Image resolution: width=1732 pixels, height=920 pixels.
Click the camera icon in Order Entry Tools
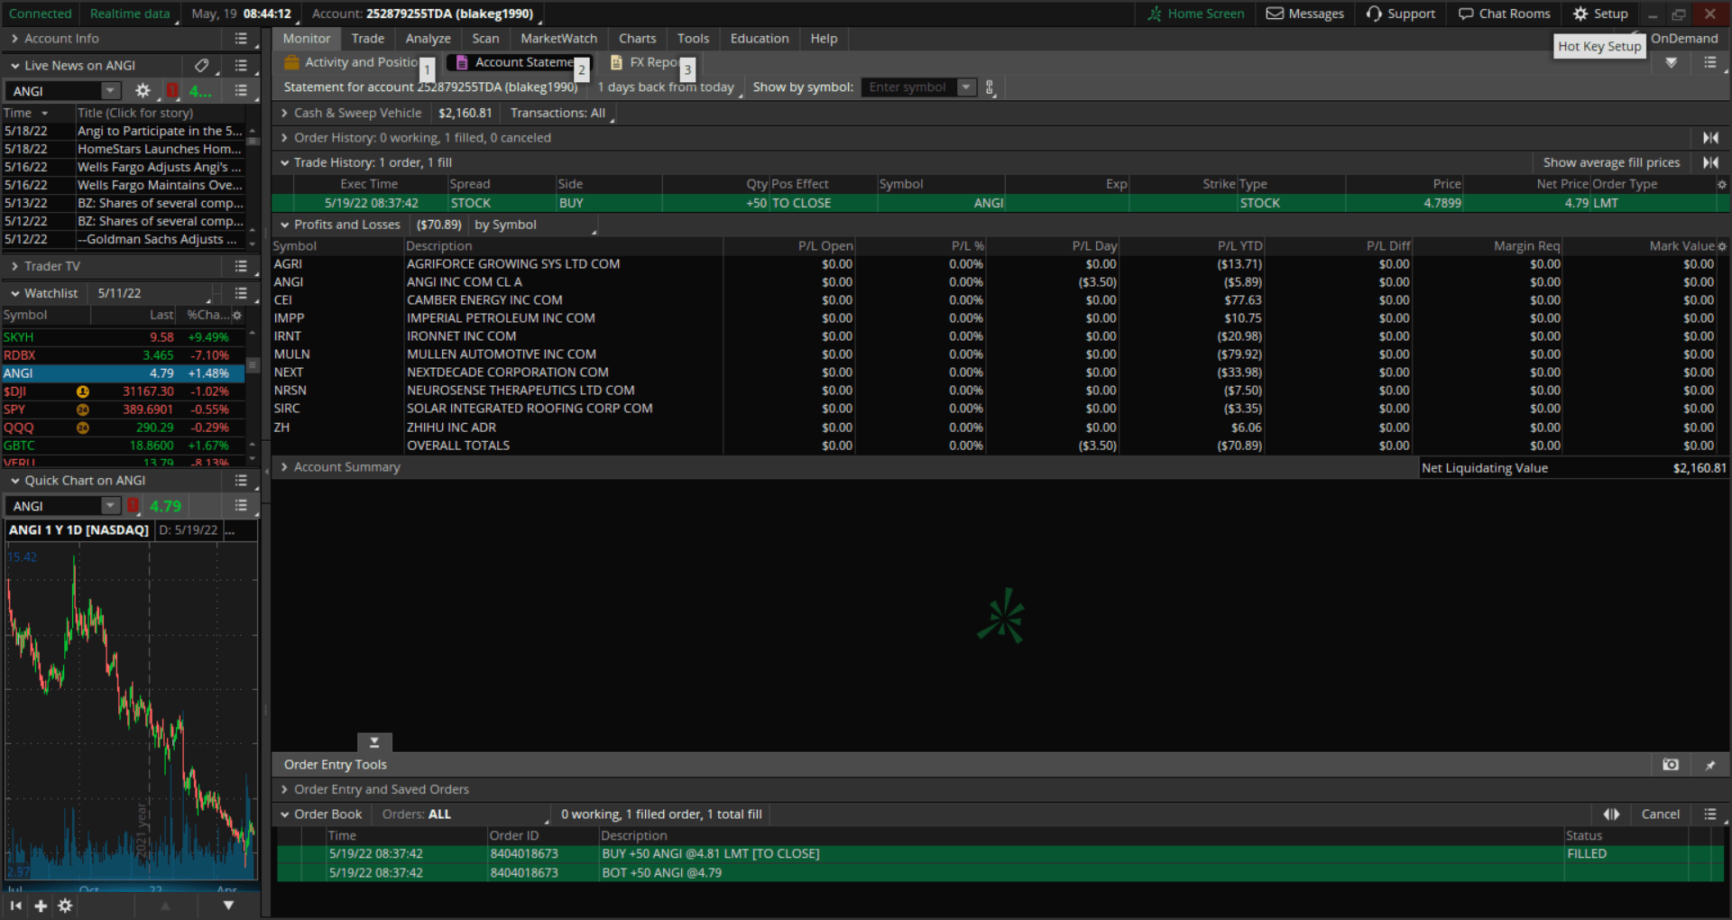[1671, 765]
